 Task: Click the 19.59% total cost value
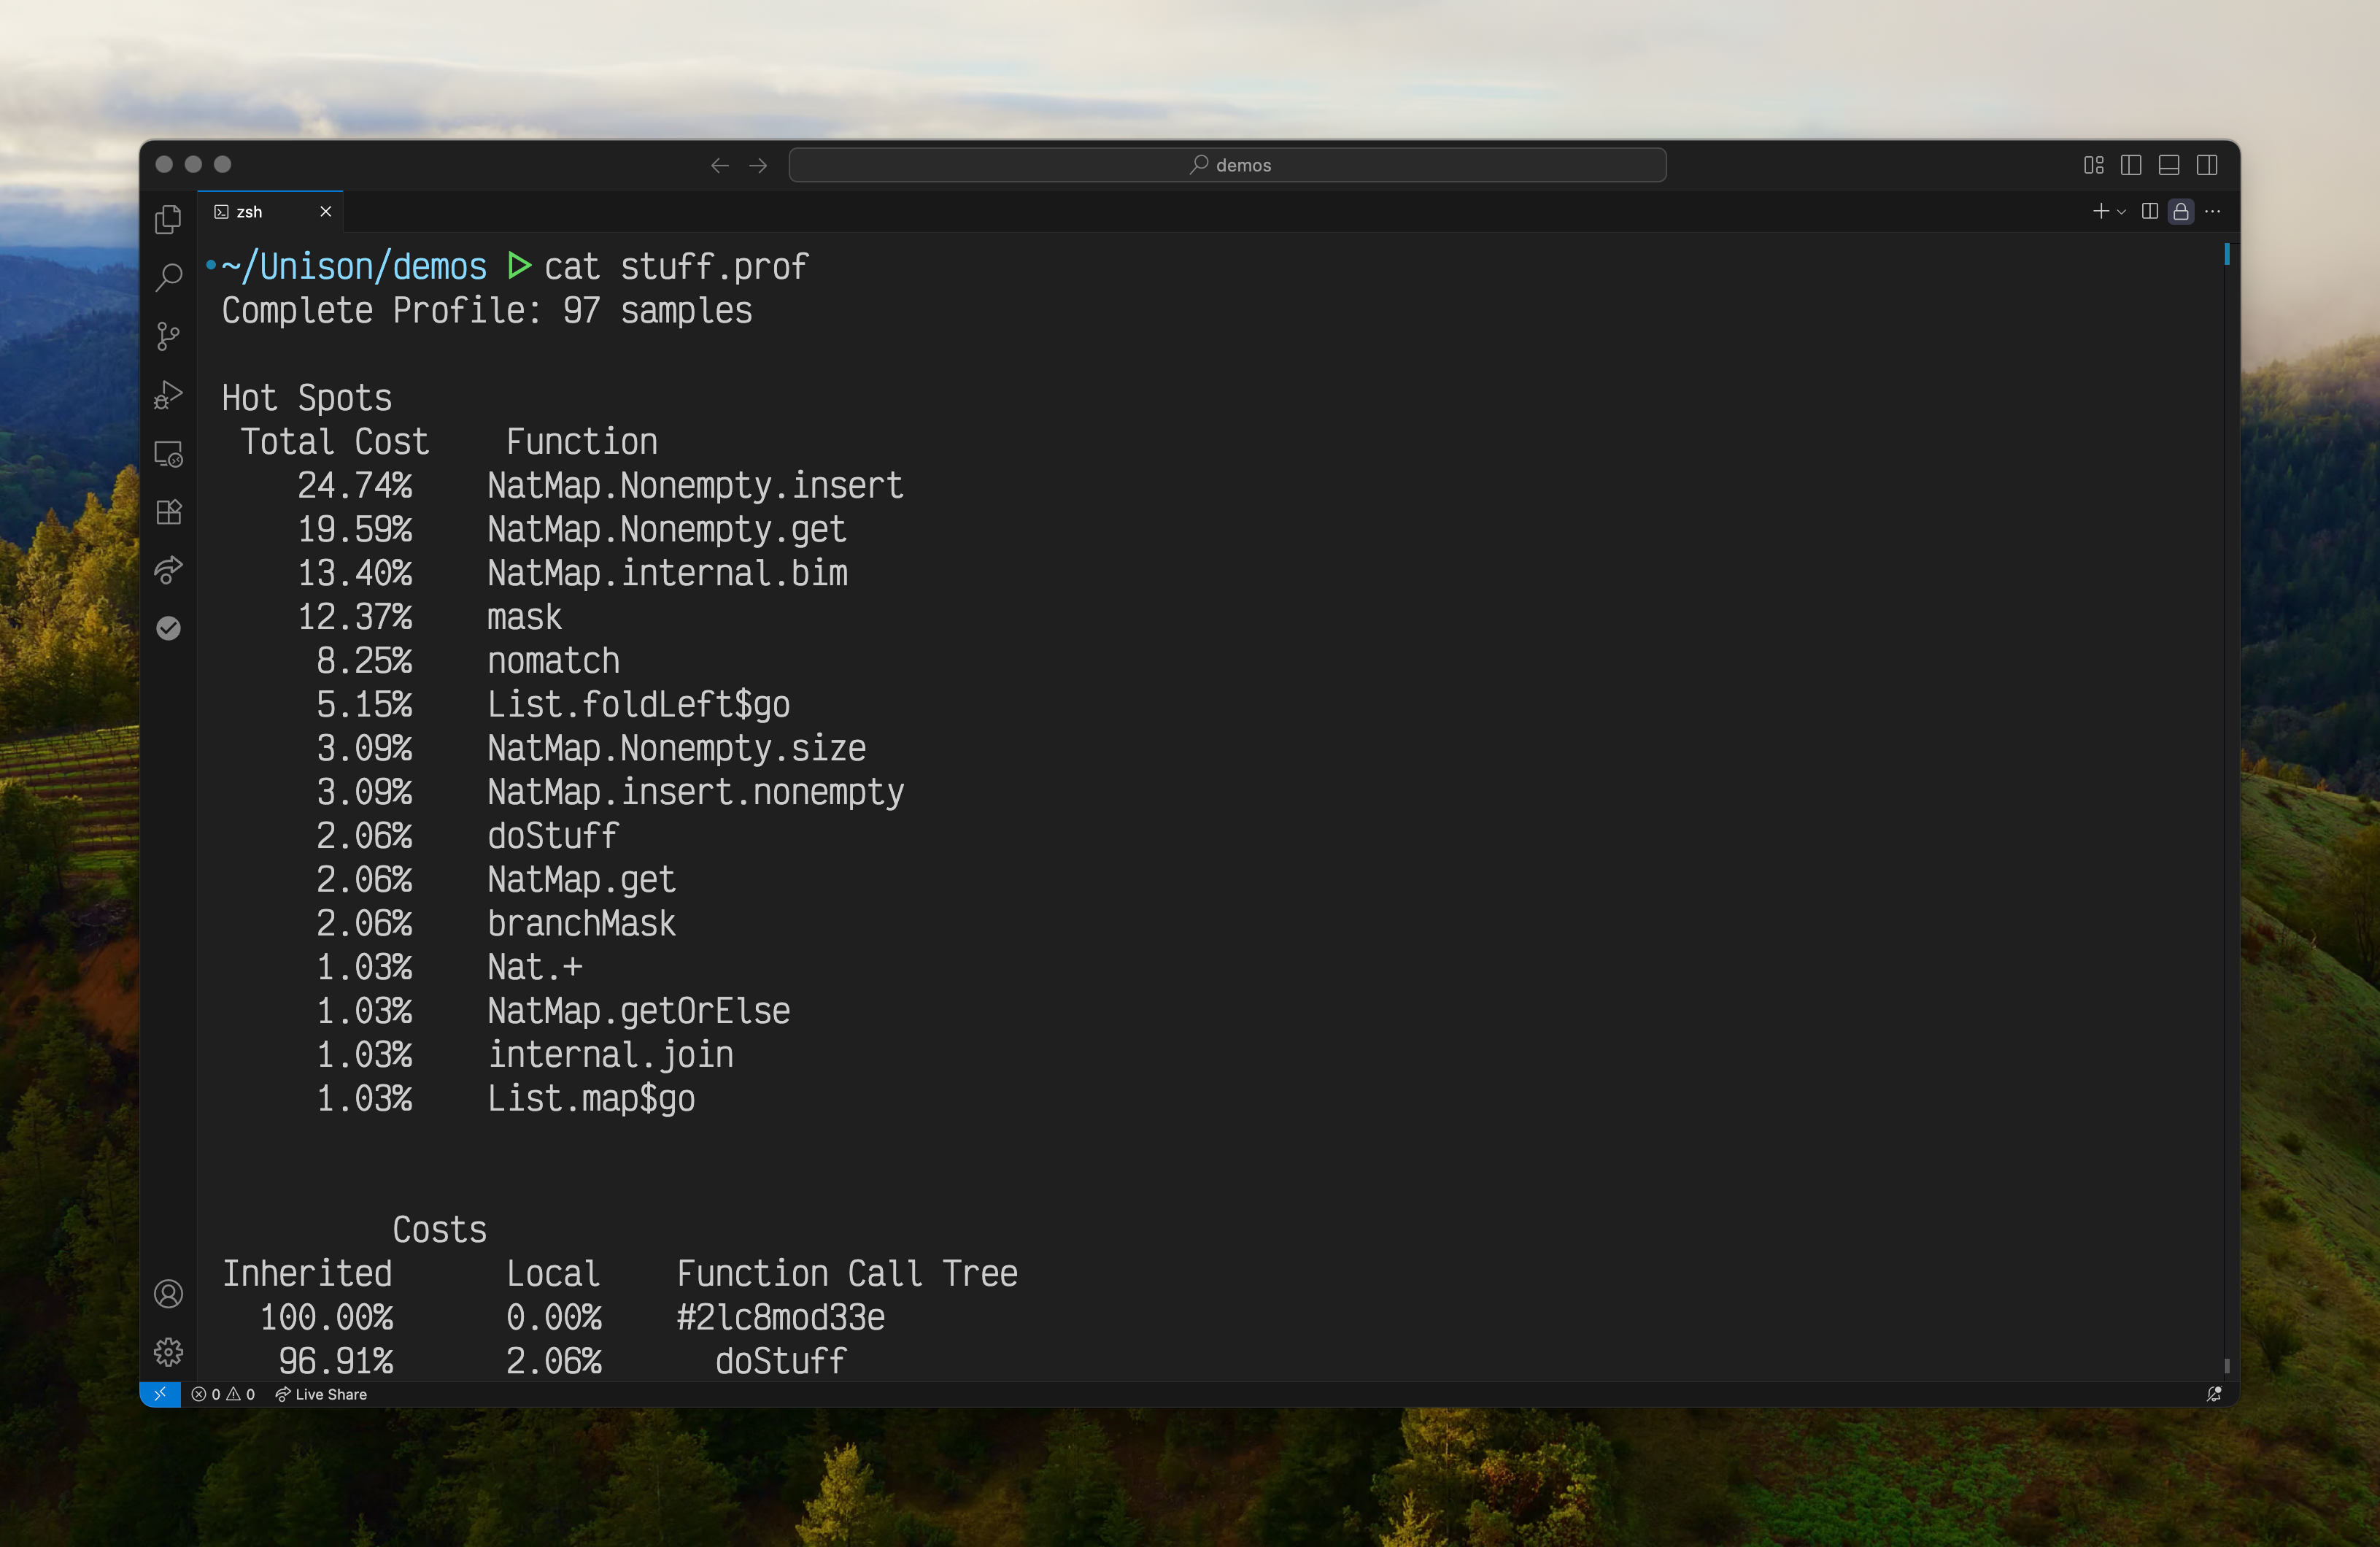pos(355,530)
